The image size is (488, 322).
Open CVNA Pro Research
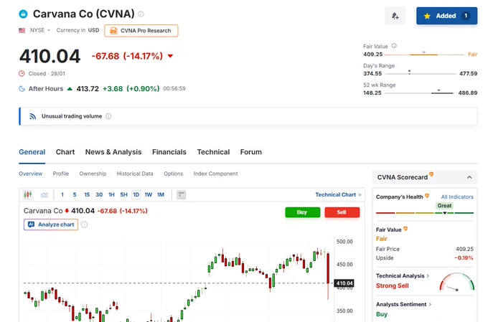pyautogui.click(x=141, y=31)
